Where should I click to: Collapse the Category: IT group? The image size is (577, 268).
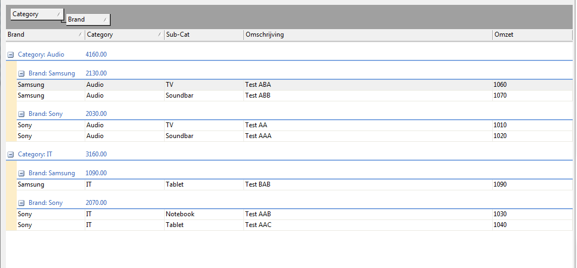[11, 154]
